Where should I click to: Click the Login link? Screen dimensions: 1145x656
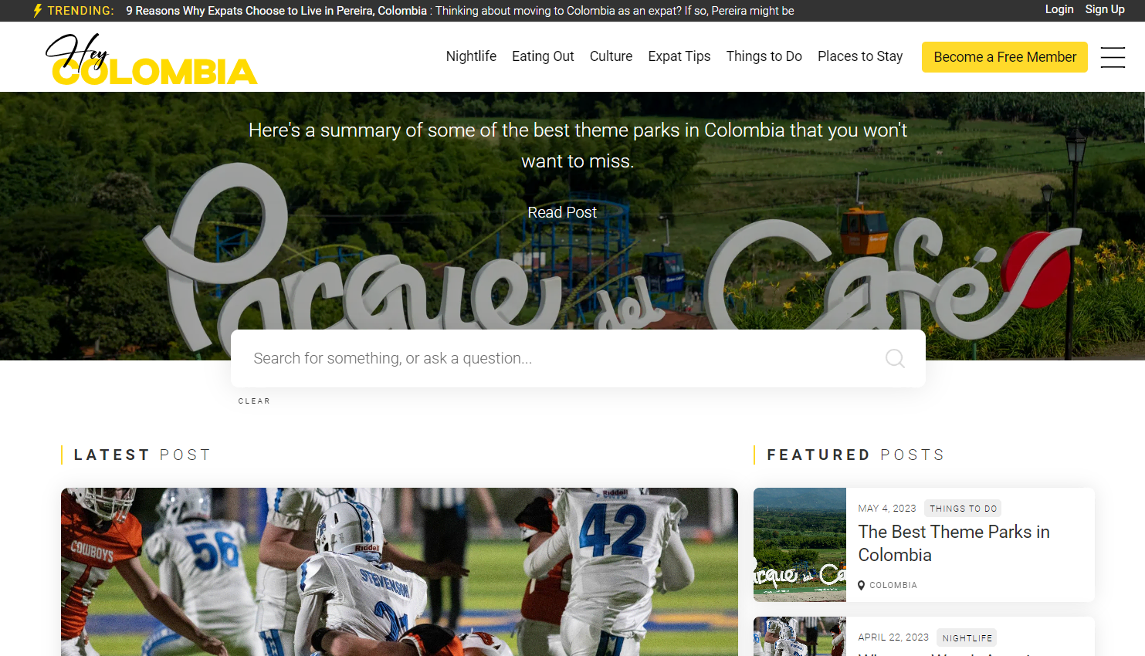pos(1059,9)
